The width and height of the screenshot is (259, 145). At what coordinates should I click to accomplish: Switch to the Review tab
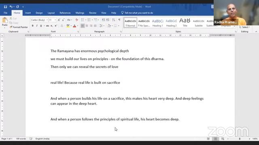(93, 13)
